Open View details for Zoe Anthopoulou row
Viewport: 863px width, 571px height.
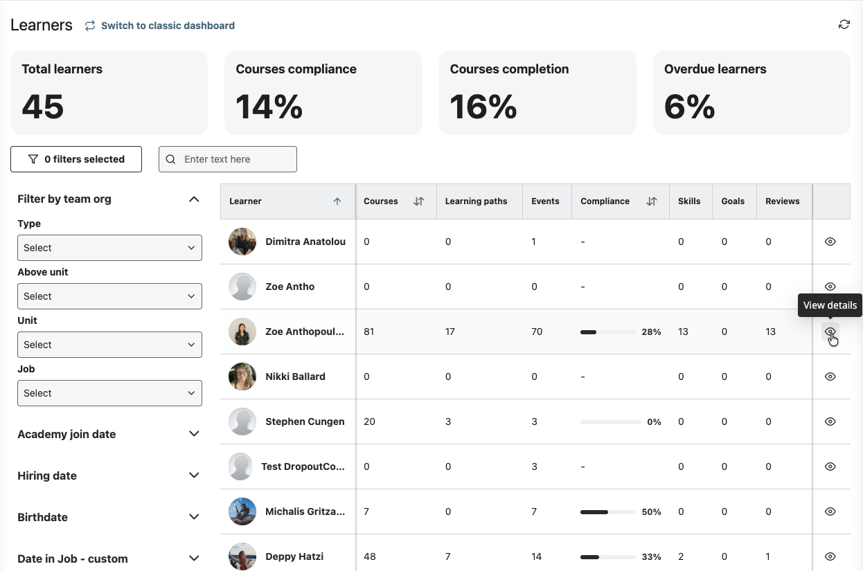830,332
